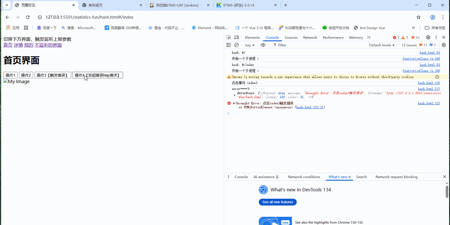Viewport: 450px width, 225px height.
Task: Open Chrome three-dot menu
Action: [x=443, y=17]
